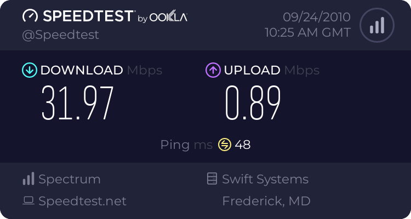Screen dimensions: 411x219
Task: Click the server icon beside Swift Systems
Action: point(212,179)
